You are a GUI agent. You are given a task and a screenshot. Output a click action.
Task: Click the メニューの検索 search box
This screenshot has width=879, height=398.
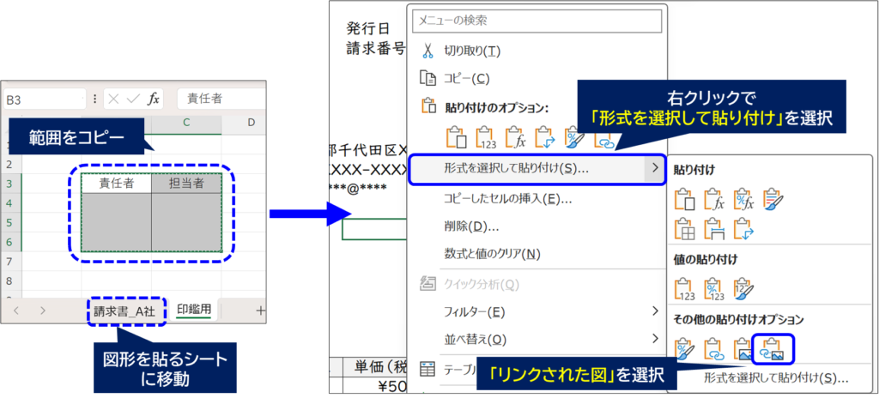click(x=536, y=21)
